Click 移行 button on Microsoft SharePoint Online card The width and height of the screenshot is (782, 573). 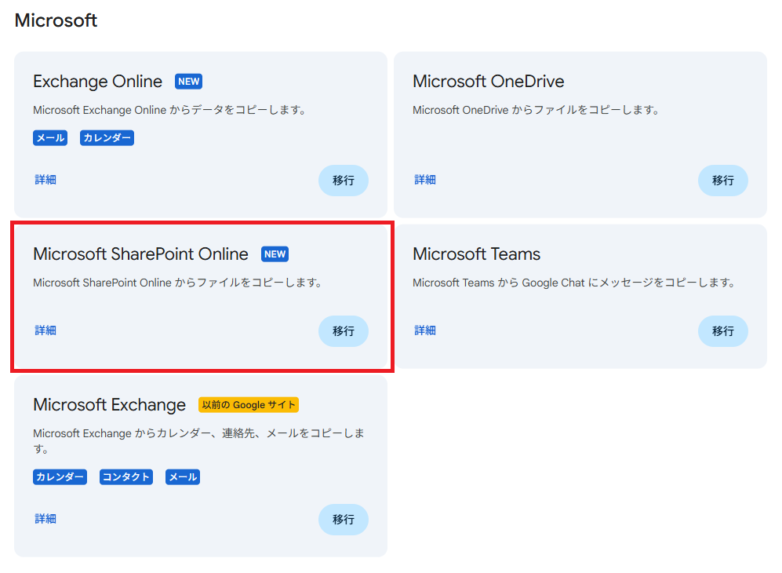click(x=343, y=331)
